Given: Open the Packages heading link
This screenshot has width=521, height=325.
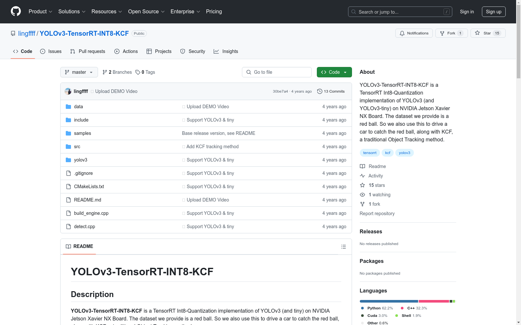Looking at the screenshot, I should 372,261.
